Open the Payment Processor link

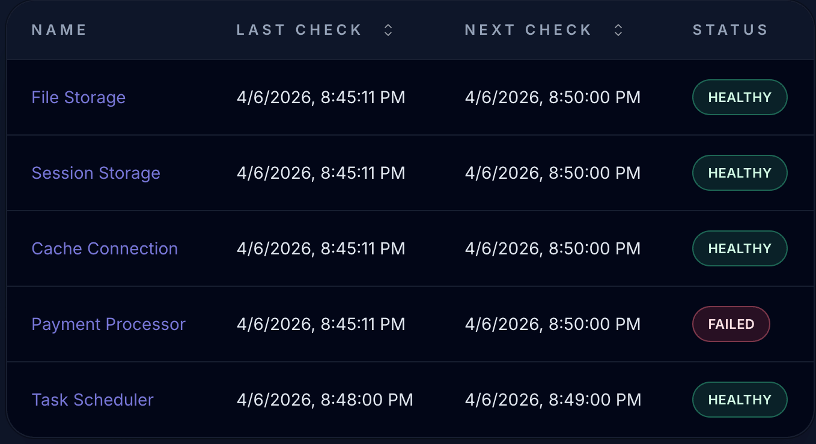(108, 324)
